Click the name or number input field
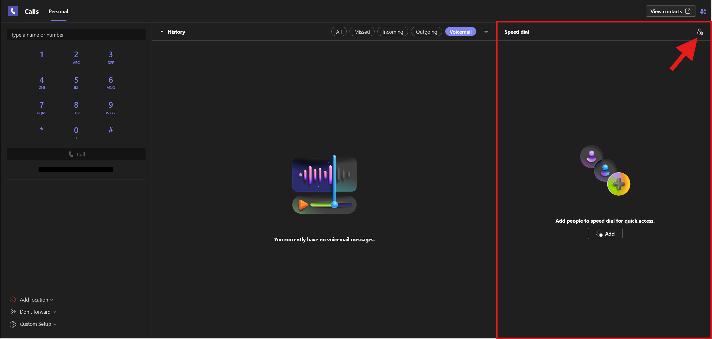This screenshot has height=339, width=712. pos(76,35)
